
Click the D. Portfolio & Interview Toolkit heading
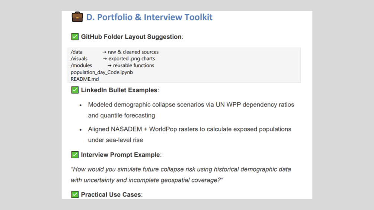(149, 17)
